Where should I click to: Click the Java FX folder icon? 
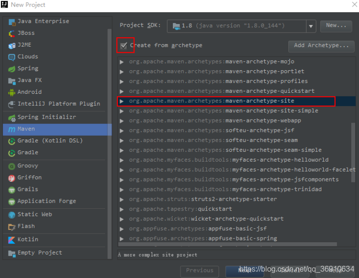(x=12, y=81)
